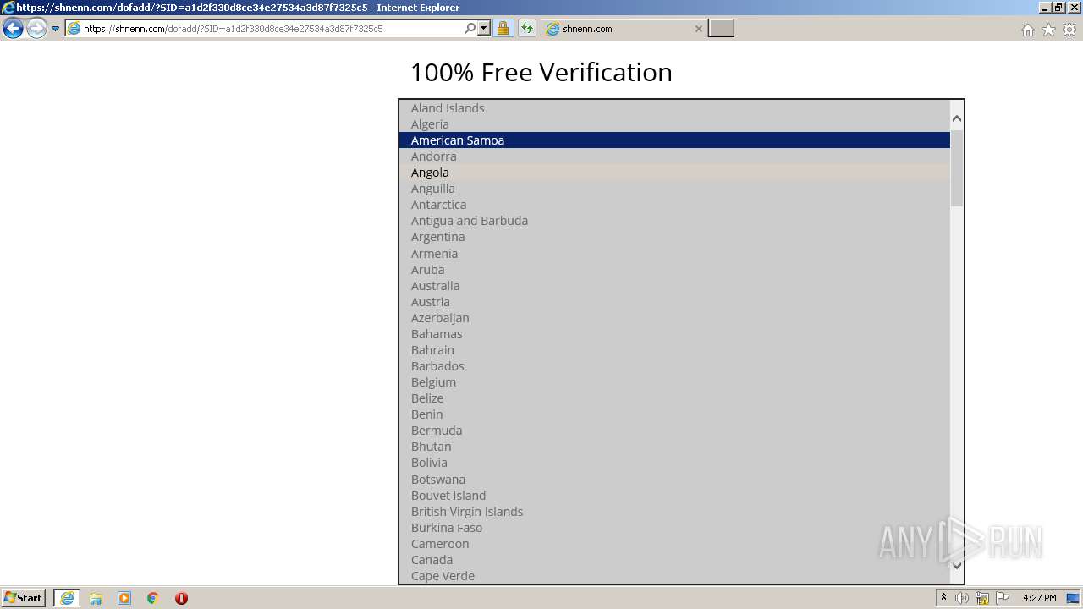Select Austria in the country list
The width and height of the screenshot is (1083, 609).
click(x=674, y=302)
